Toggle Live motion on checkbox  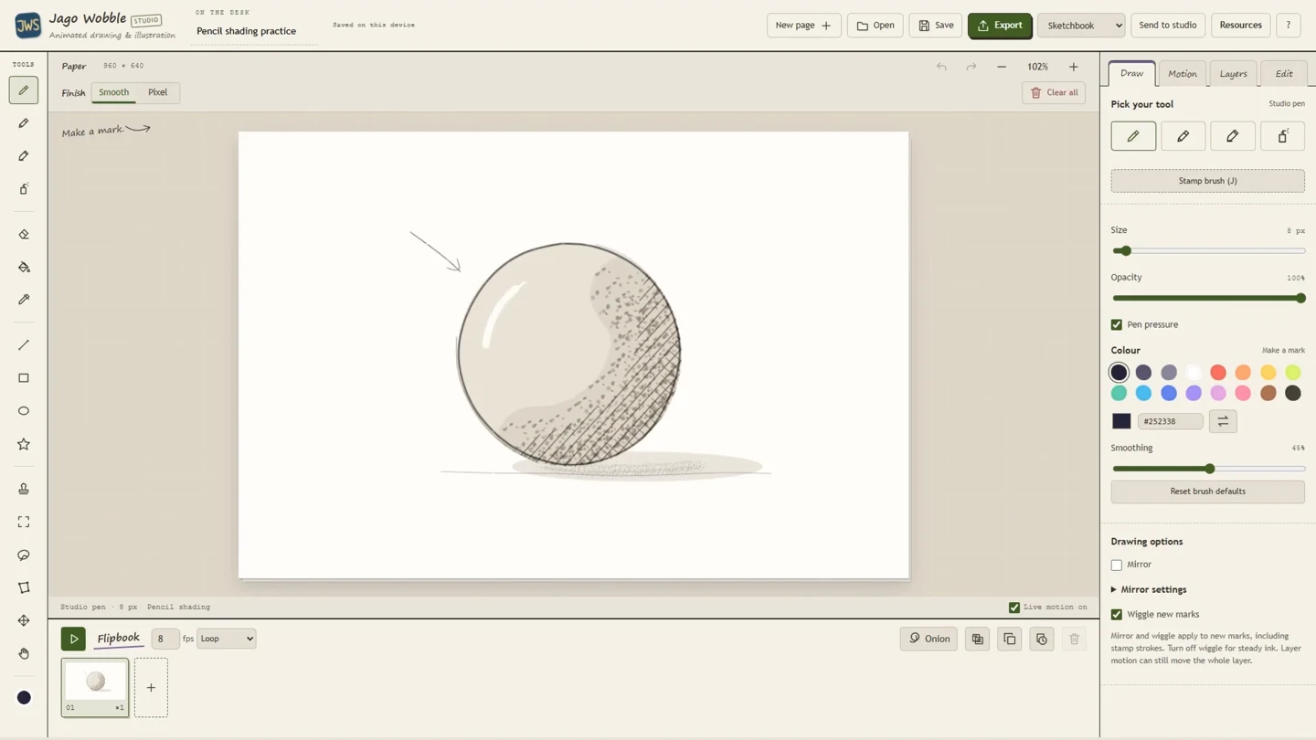(x=1014, y=607)
